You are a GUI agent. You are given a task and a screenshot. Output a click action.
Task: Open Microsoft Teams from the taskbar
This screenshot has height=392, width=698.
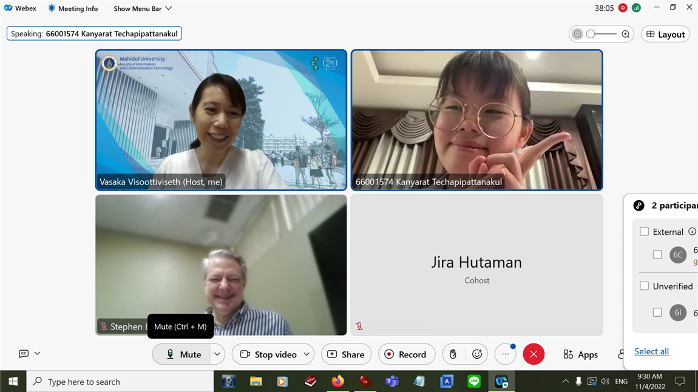[392, 382]
